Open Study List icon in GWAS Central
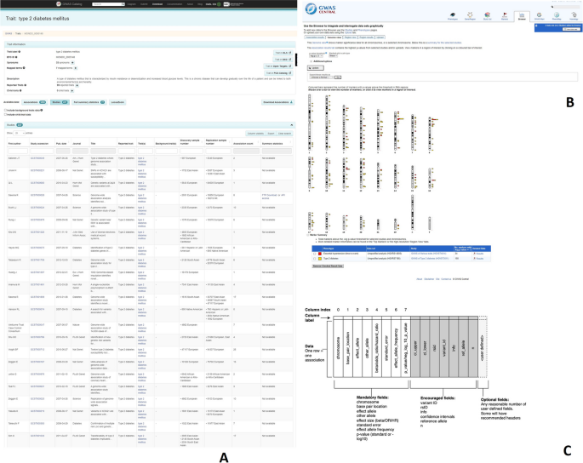This screenshot has width=583, height=463. 487,15
